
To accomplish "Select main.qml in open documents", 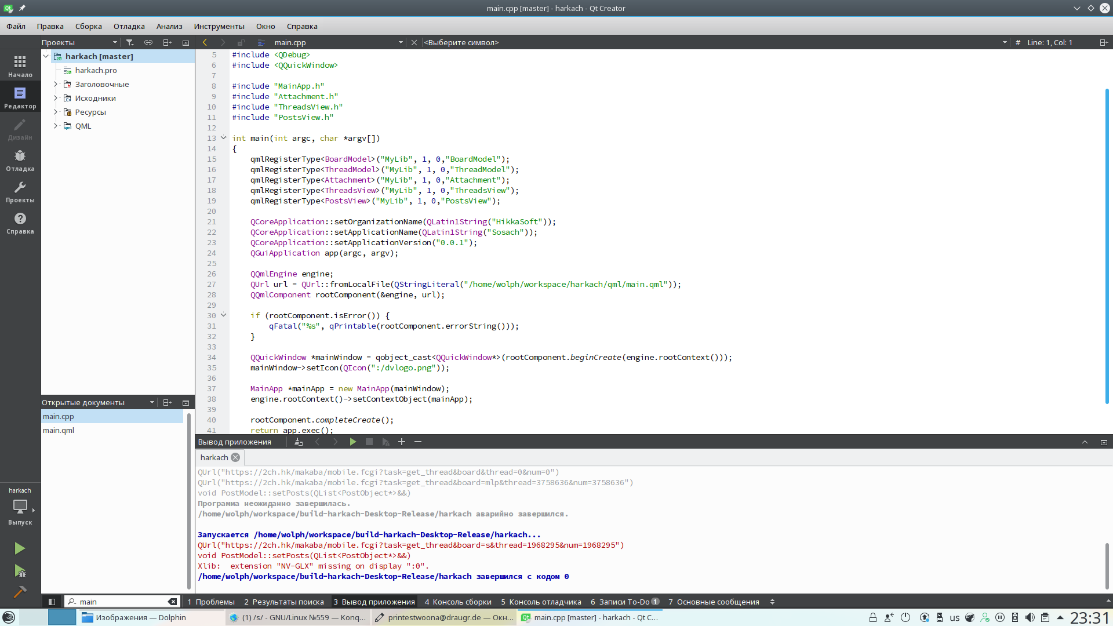I will [59, 430].
